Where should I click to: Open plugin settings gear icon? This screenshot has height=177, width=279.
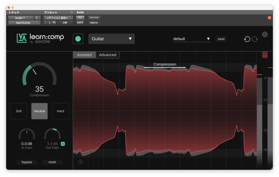(265, 34)
